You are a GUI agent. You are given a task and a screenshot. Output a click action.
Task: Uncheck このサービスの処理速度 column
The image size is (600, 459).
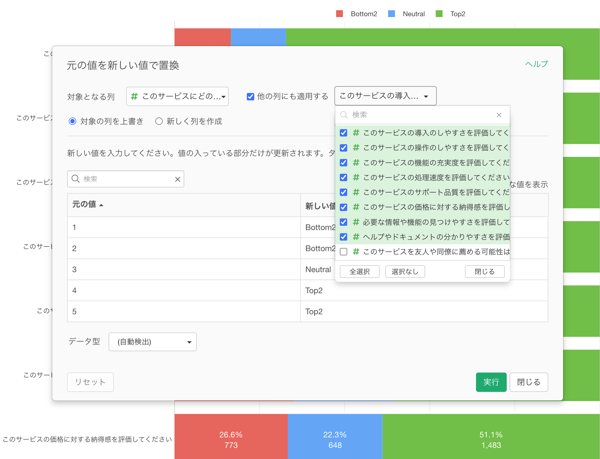(344, 177)
